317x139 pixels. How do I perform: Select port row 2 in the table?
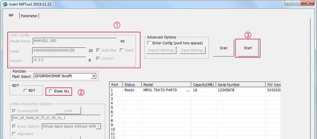click(195, 95)
